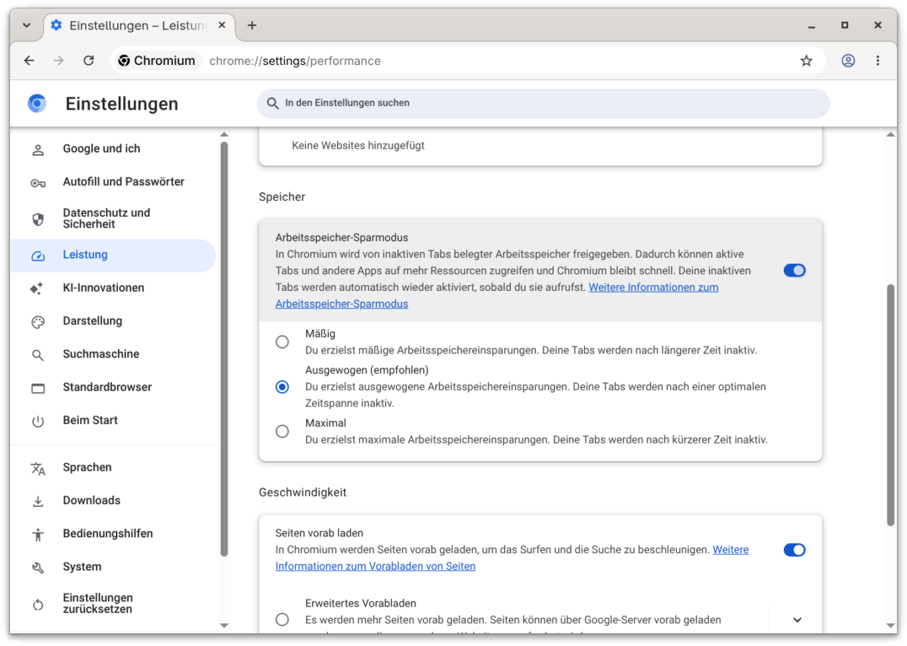Image resolution: width=907 pixels, height=646 pixels.
Task: Click the Autofill key icon
Action: [x=38, y=183]
